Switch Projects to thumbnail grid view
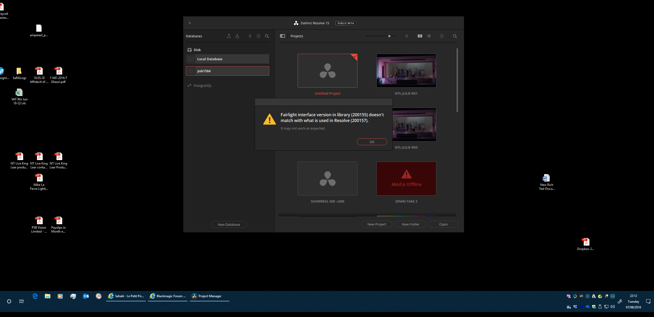The image size is (654, 317). pyautogui.click(x=420, y=36)
